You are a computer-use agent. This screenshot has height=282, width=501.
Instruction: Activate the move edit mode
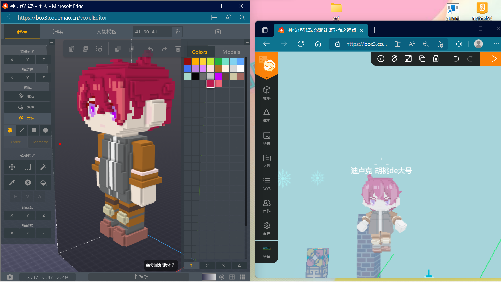click(x=12, y=167)
